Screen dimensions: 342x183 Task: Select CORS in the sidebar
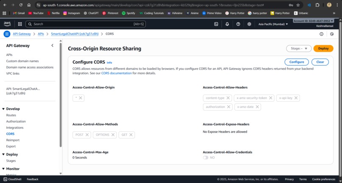[x=10, y=134]
